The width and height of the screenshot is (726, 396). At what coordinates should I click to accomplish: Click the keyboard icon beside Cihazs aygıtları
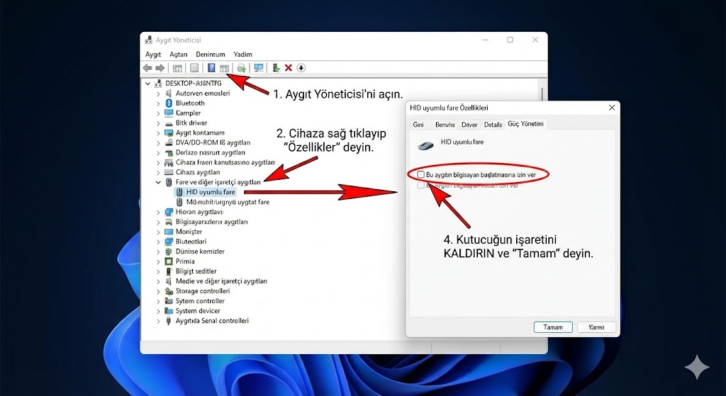[169, 172]
